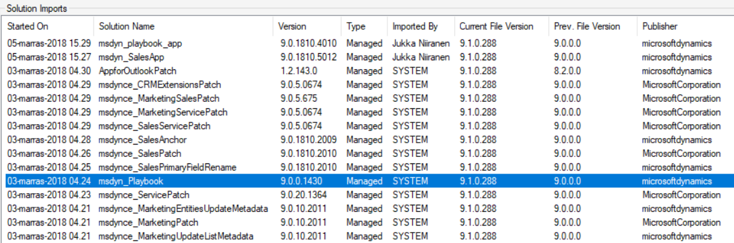Viewport: 734px width, 243px height.
Task: Click publisher MicrosoftCorporation in msdynce_CRMExtensionsPatch row
Action: point(681,85)
